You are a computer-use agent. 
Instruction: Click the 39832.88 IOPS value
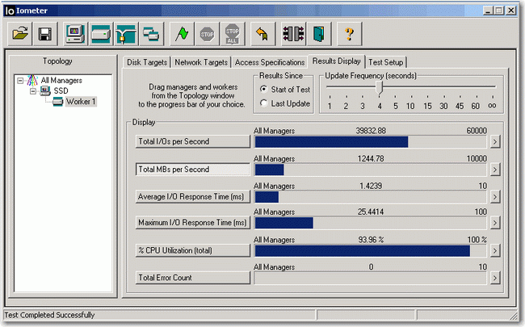[371, 131]
